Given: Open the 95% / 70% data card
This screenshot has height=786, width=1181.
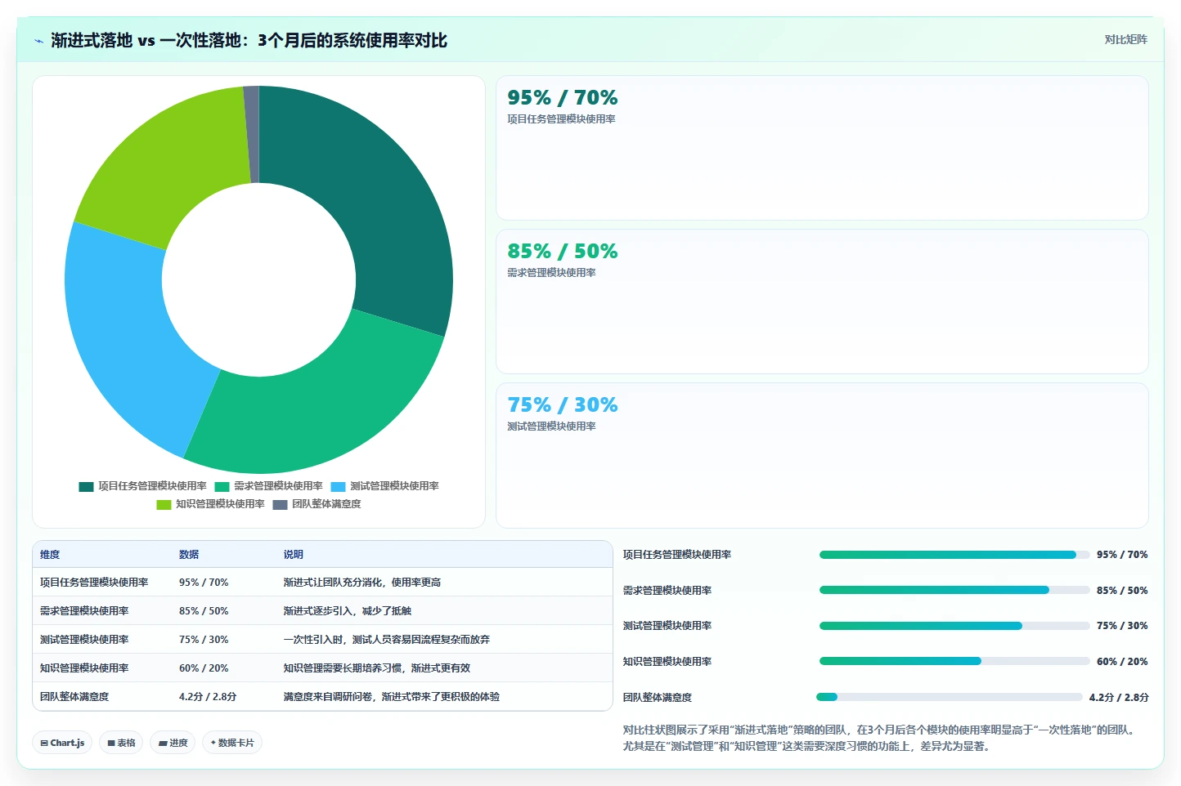Looking at the screenshot, I should click(x=822, y=148).
